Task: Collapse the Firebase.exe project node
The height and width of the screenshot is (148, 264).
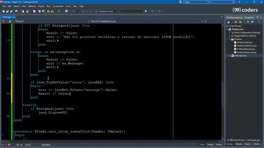Action: 227,29
